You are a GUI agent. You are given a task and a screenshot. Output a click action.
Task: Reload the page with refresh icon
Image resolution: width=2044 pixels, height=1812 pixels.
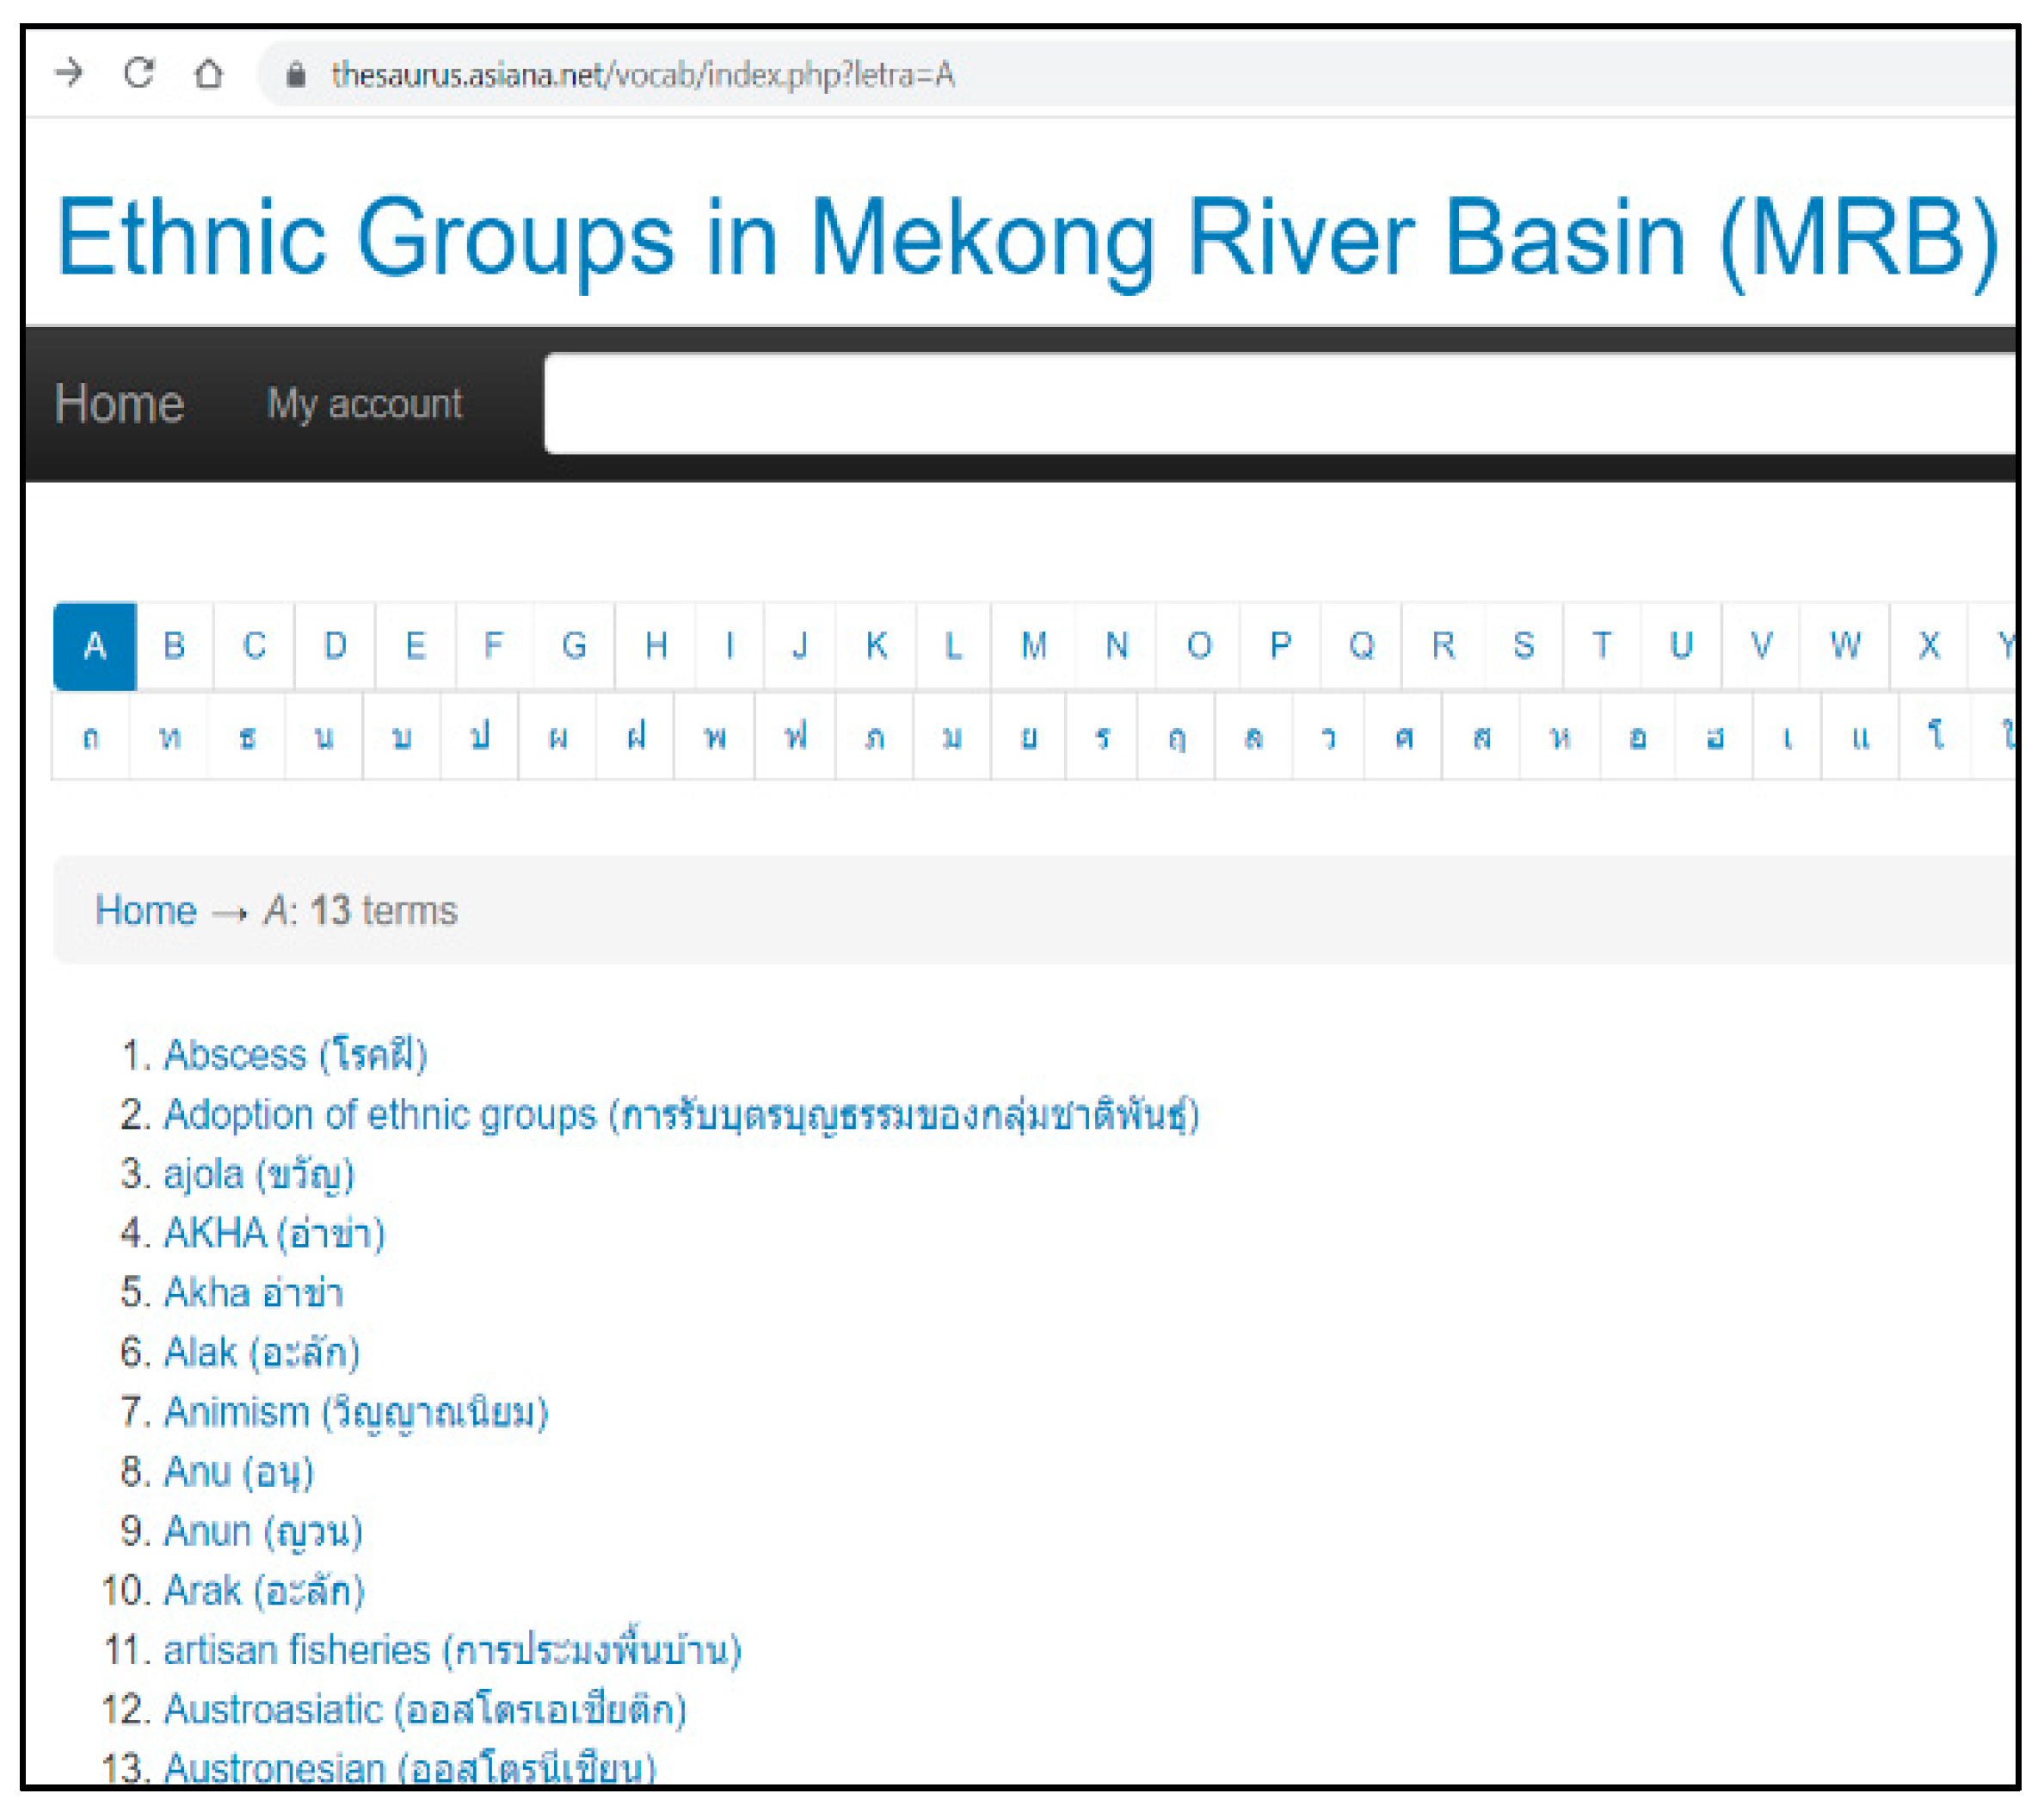[139, 72]
